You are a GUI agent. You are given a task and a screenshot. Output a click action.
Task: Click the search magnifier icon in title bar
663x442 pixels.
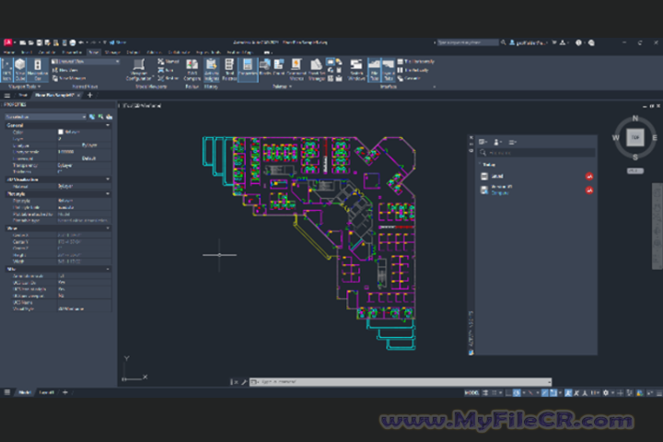coord(503,42)
